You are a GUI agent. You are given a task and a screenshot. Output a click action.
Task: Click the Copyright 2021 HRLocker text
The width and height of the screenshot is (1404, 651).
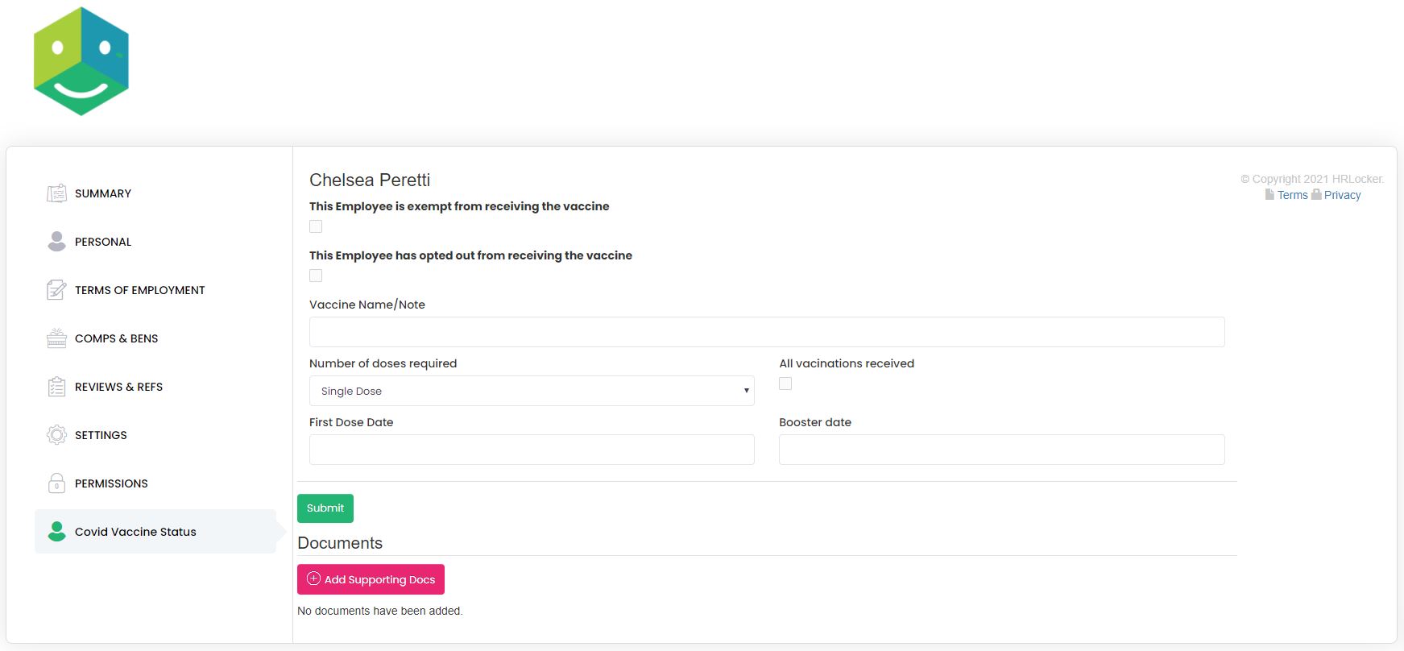1312,179
